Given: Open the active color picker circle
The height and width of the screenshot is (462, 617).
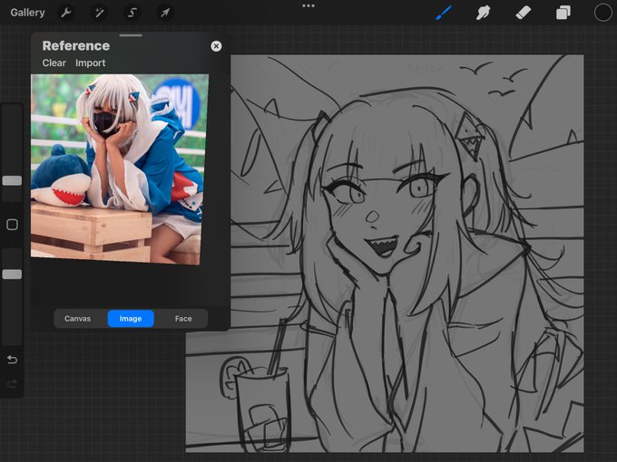Looking at the screenshot, I should [x=602, y=13].
